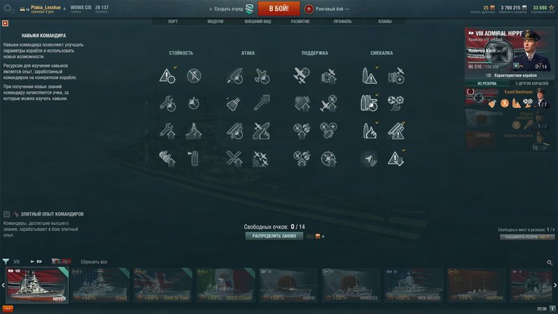Toggle the Japan flag nation filter
This screenshot has width=558, height=314.
coord(56,262)
